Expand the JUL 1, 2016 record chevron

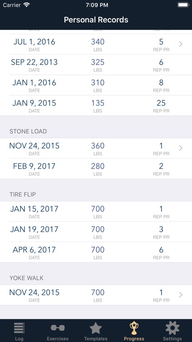[x=181, y=44]
